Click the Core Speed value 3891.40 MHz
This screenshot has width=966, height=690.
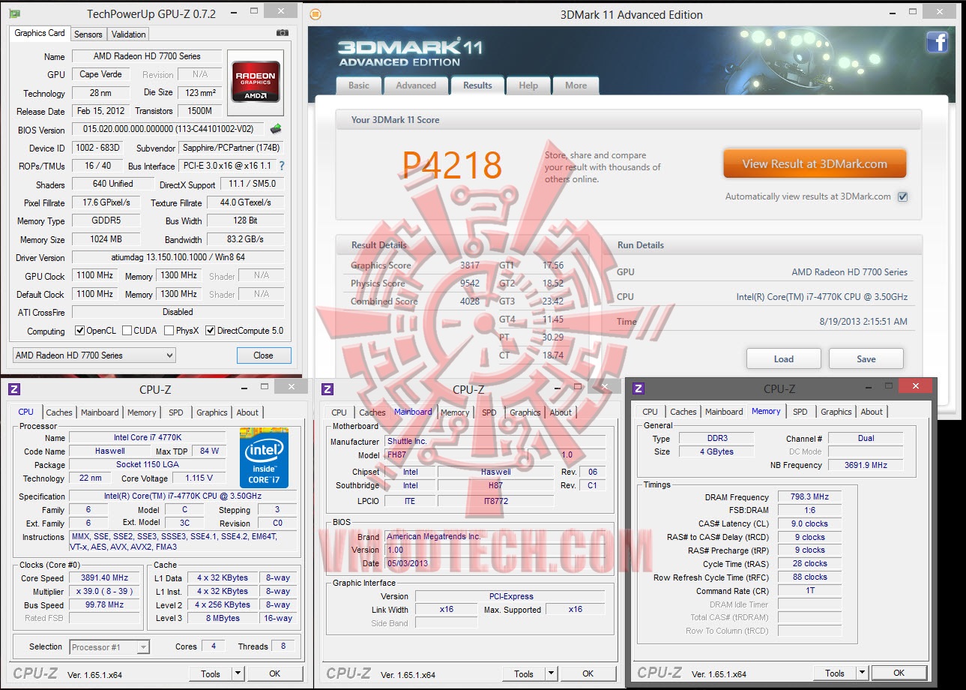click(105, 578)
